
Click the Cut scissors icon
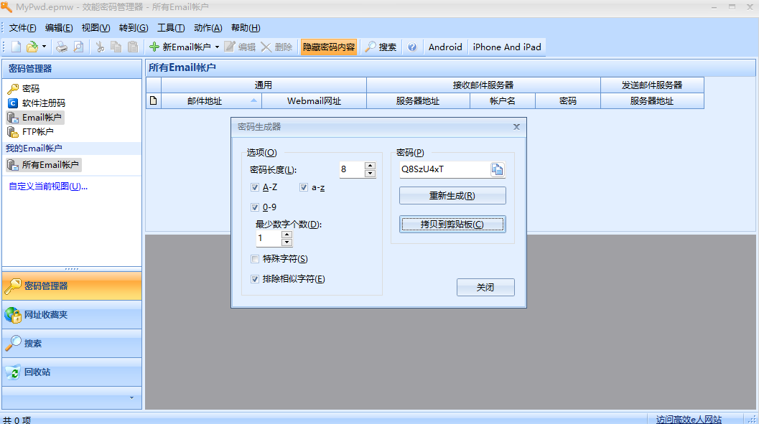100,47
